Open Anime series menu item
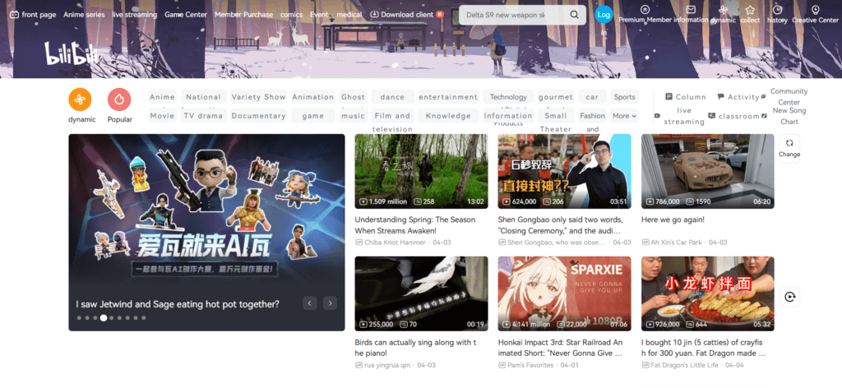 tap(85, 15)
